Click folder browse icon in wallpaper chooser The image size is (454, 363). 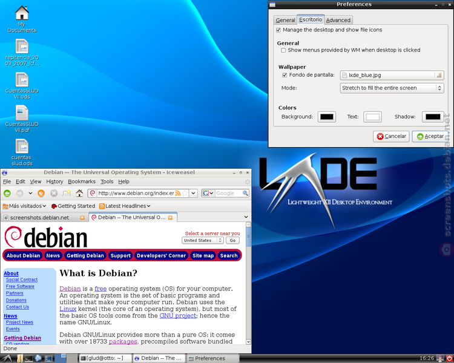coord(439,75)
